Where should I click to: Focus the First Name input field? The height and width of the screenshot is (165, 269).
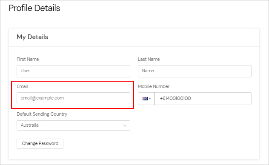(x=74, y=71)
